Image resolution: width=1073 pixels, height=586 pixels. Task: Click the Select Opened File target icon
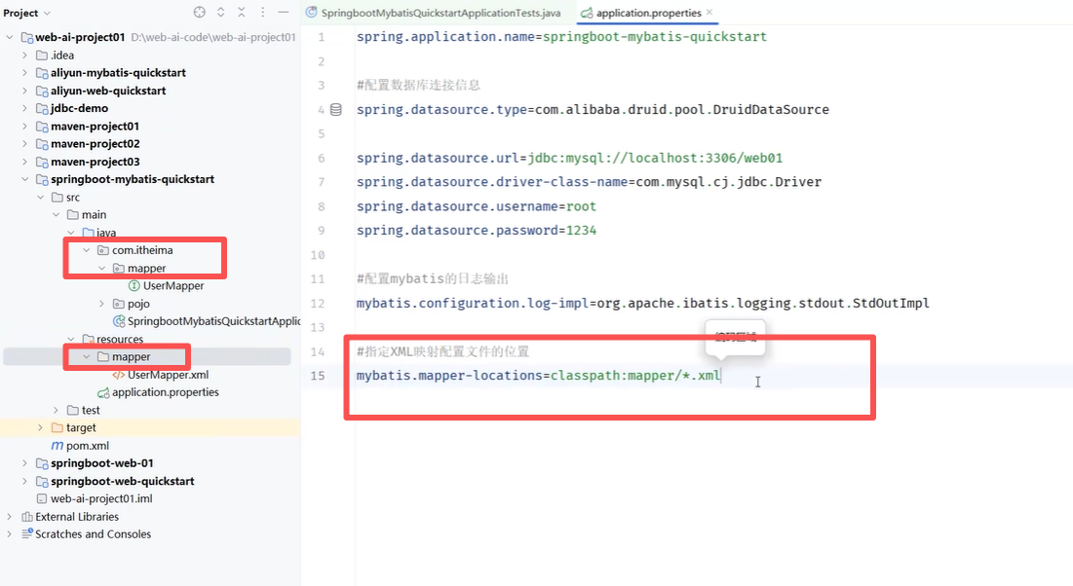point(199,13)
